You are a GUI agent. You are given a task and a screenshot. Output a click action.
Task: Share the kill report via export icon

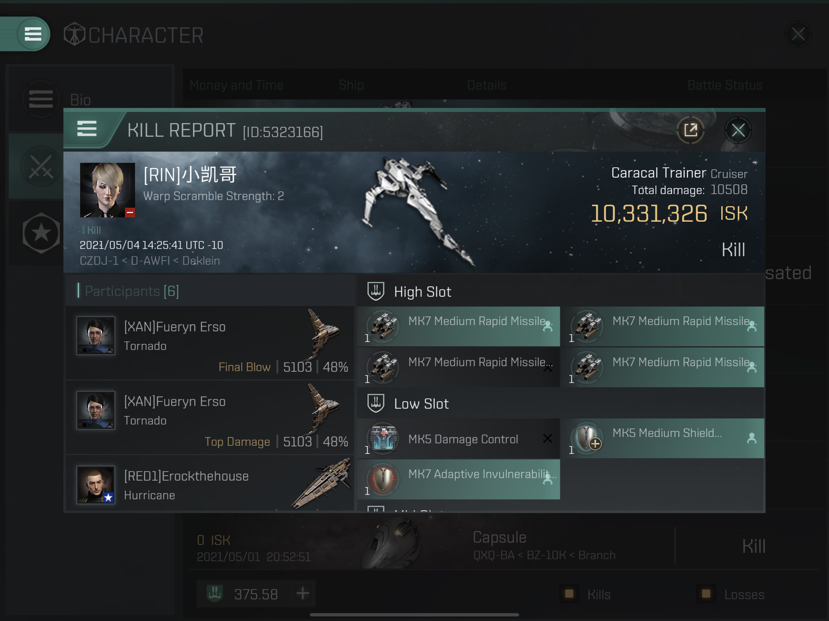[690, 130]
